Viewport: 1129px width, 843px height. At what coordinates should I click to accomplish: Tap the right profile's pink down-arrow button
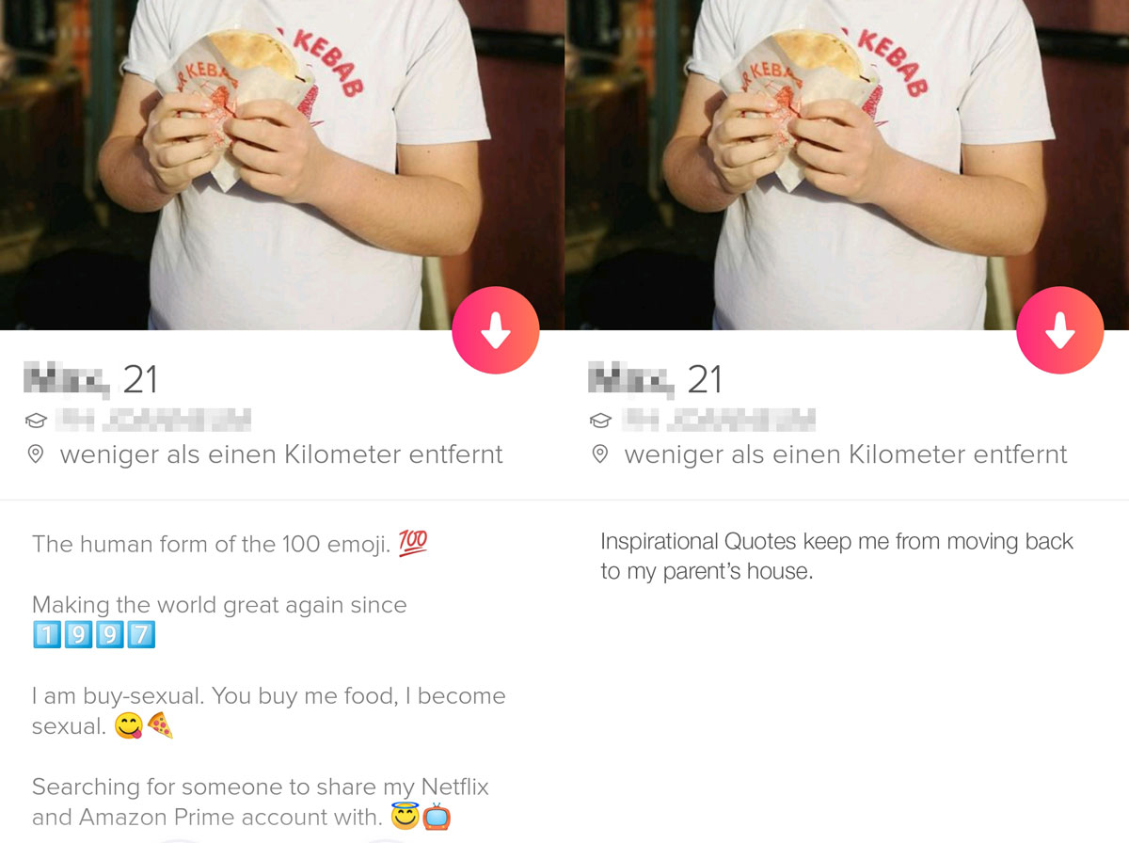[x=1060, y=330]
